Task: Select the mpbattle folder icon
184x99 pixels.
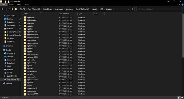Action: pyautogui.click(x=25, y=26)
